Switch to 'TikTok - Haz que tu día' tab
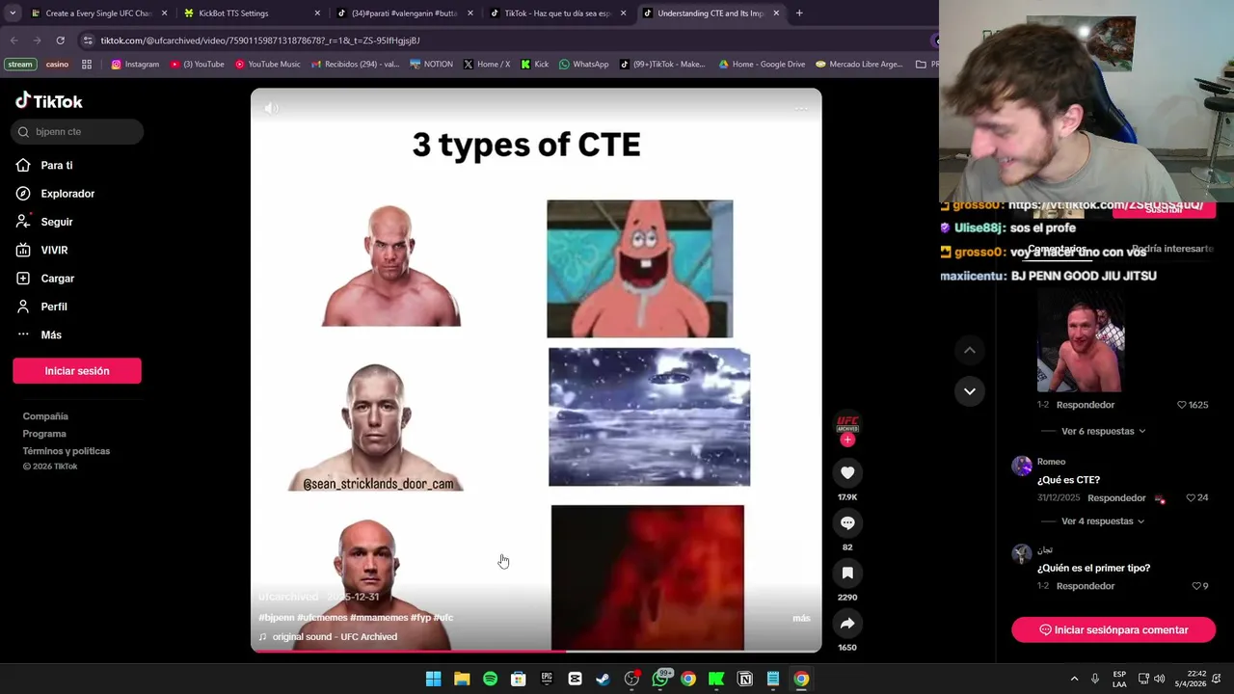The width and height of the screenshot is (1234, 694). [557, 13]
